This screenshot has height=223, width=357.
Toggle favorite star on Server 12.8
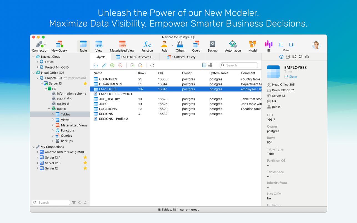85,163
